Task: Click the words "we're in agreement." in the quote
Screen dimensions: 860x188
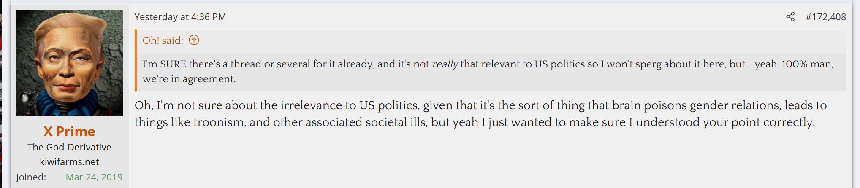Action: click(x=189, y=79)
